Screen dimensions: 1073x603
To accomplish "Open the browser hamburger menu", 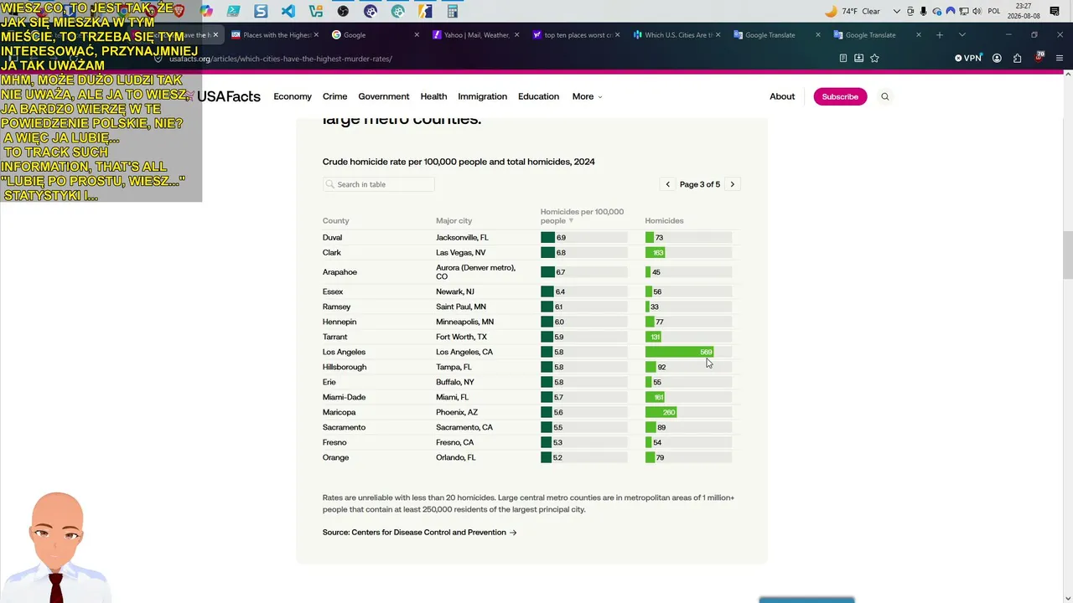I will (1060, 58).
